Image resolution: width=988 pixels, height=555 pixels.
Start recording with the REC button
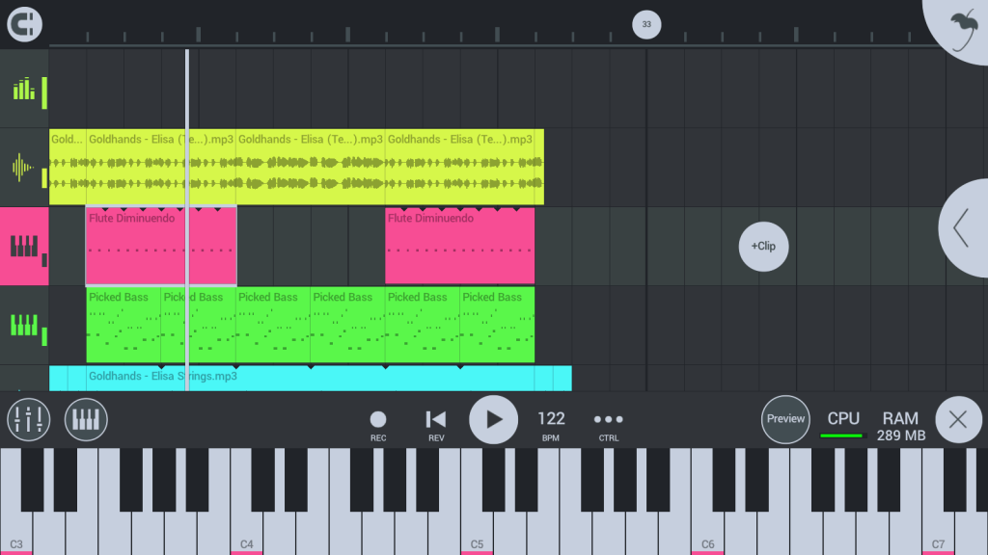pyautogui.click(x=378, y=425)
